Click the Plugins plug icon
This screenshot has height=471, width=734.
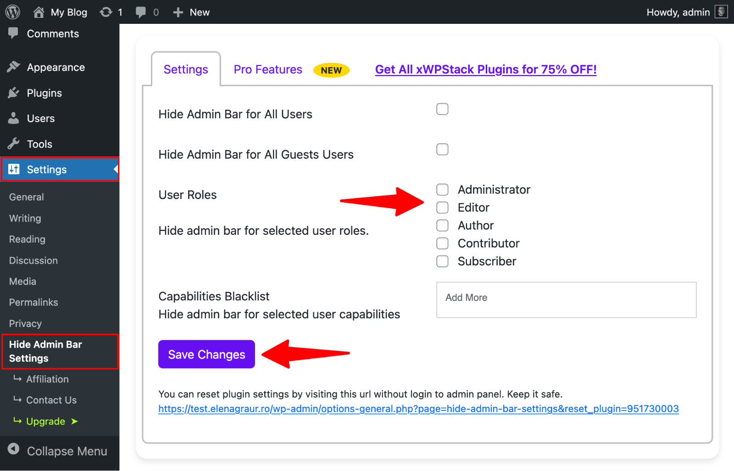(x=14, y=93)
